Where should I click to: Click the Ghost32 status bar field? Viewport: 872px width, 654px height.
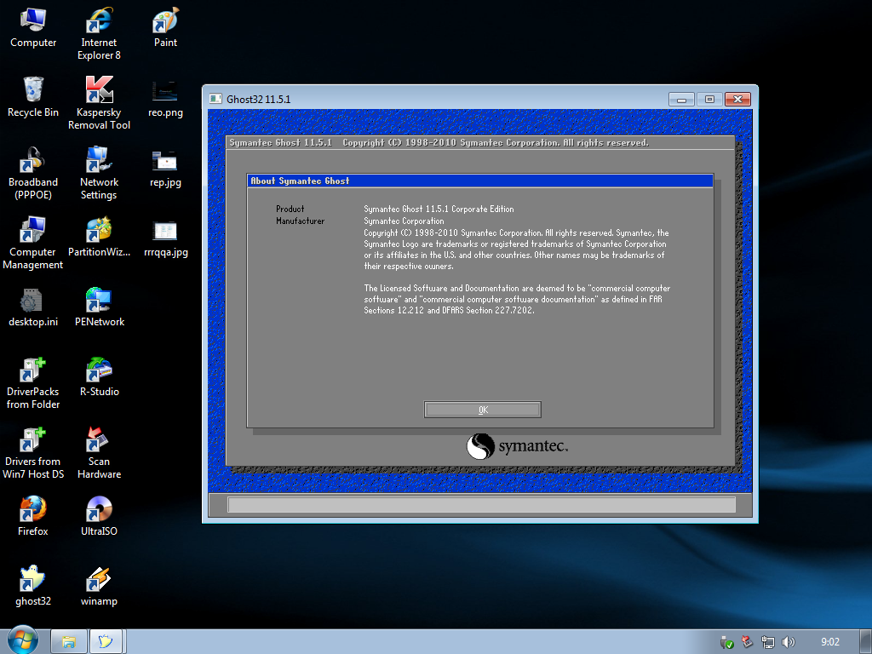[482, 504]
